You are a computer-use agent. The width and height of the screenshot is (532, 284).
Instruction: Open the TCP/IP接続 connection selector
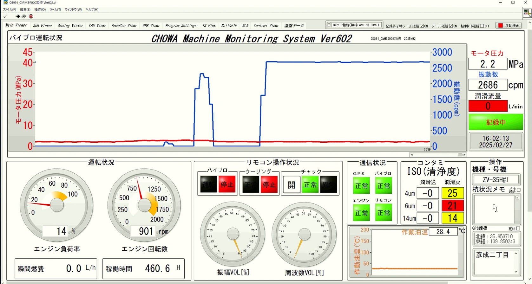329,25
